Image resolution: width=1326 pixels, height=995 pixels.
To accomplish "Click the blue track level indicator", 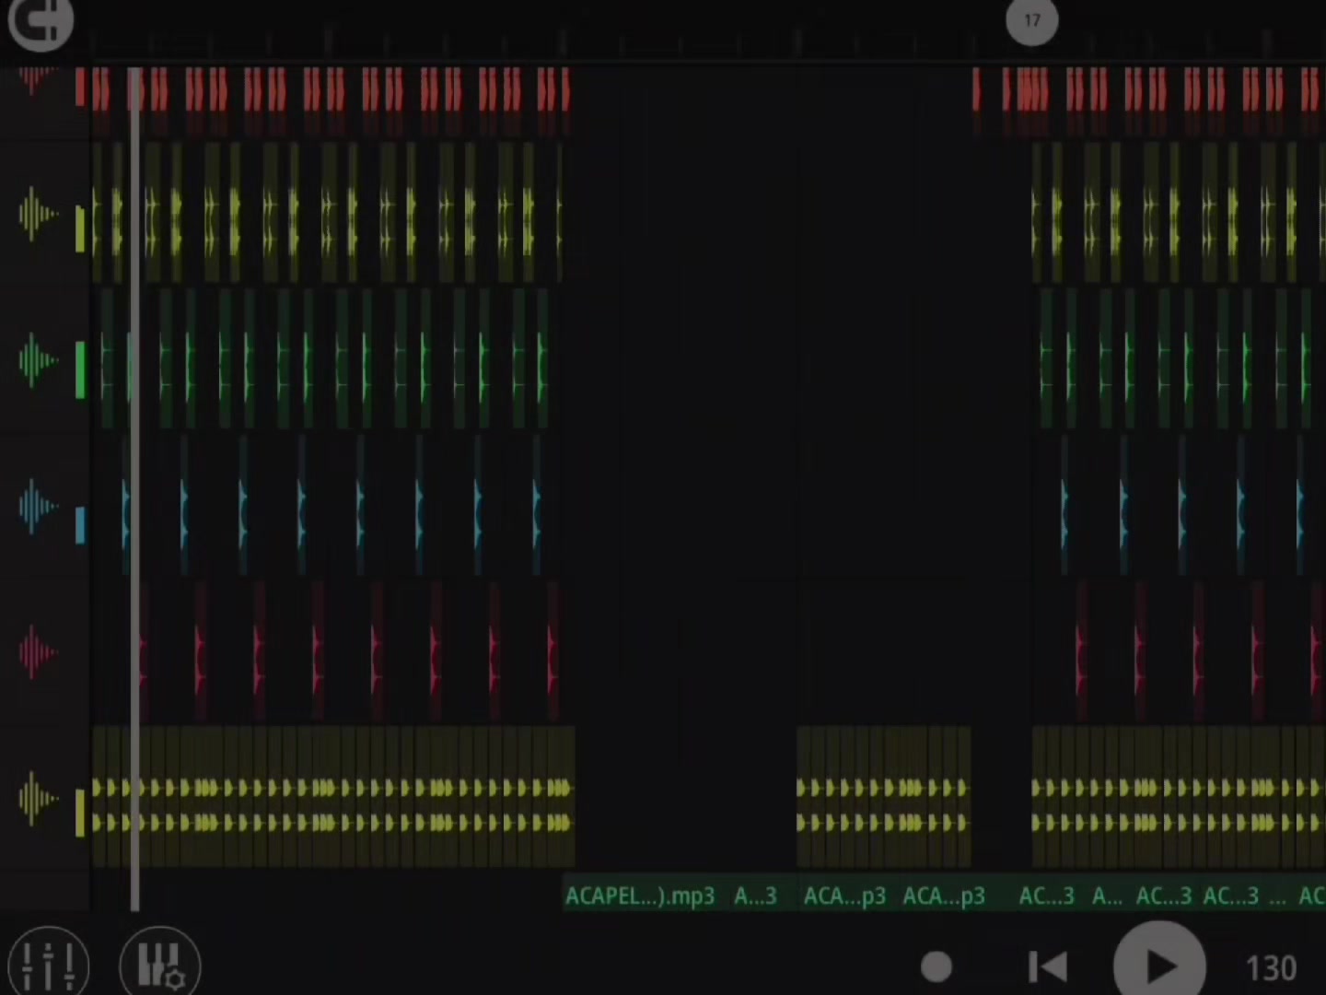I will 81,524.
